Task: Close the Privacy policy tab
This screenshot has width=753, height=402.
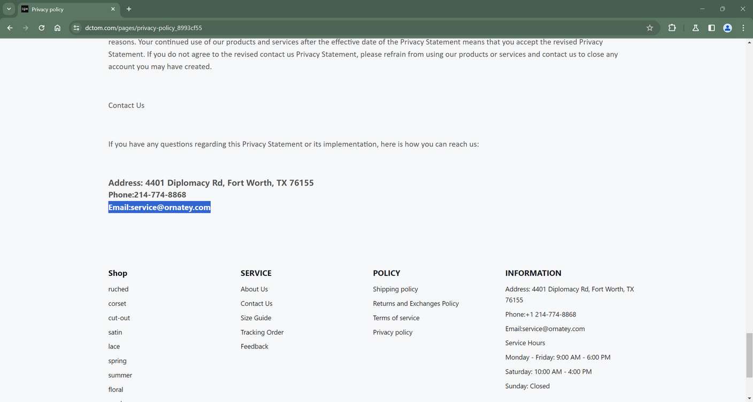Action: coord(113,9)
